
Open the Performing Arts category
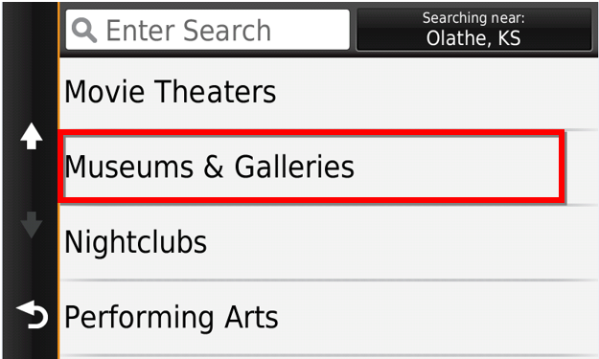pos(329,318)
